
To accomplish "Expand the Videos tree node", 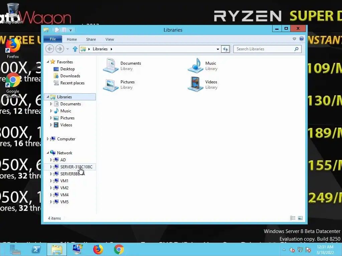I will point(51,125).
